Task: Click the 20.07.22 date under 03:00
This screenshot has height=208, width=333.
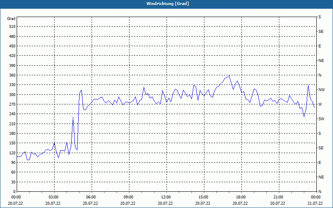Action: tap(53, 203)
